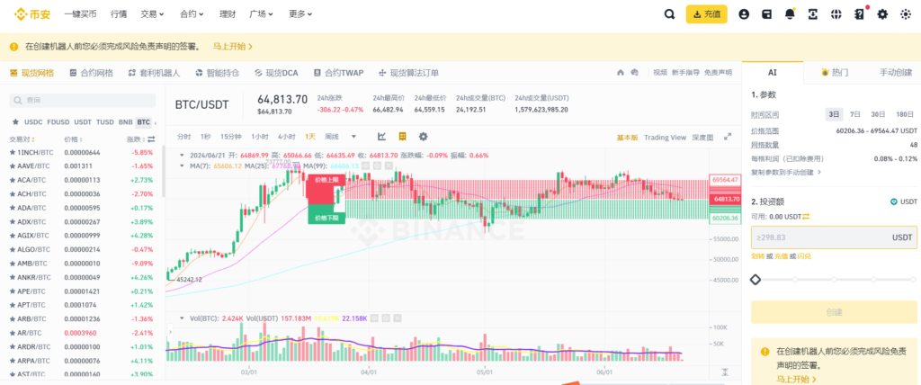Click the 一键买币 nav item
This screenshot has height=385, width=921.
(80, 14)
